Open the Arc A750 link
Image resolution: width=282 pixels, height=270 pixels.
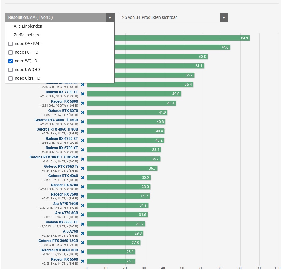pos(70,232)
